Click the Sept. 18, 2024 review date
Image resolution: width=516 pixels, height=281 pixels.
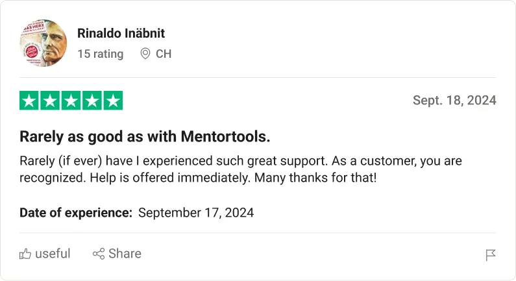click(454, 101)
